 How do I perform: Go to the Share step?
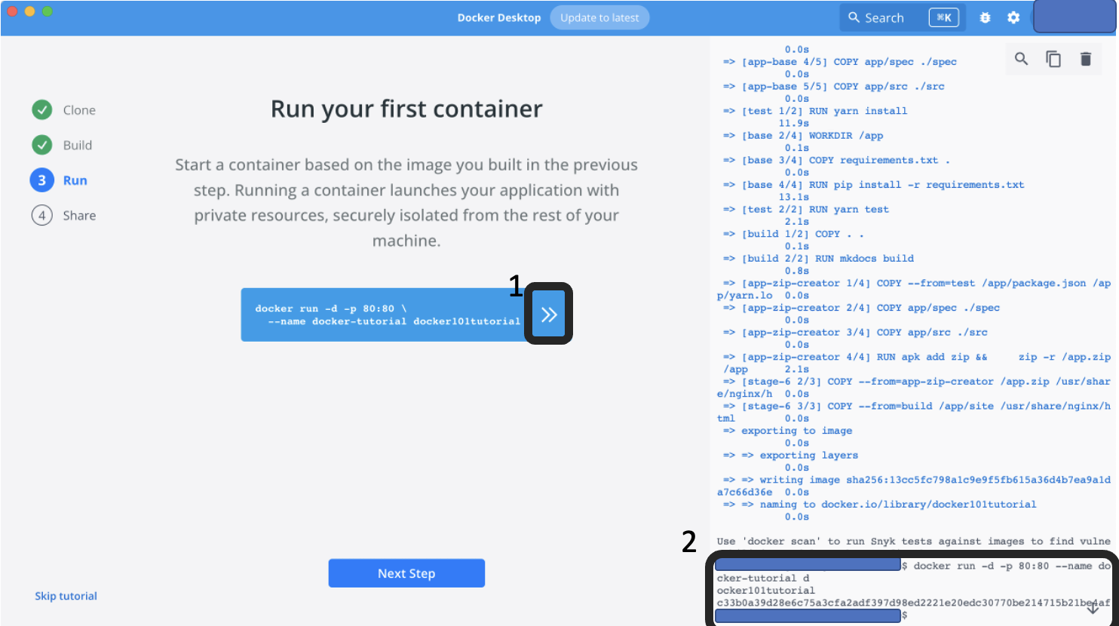[79, 216]
